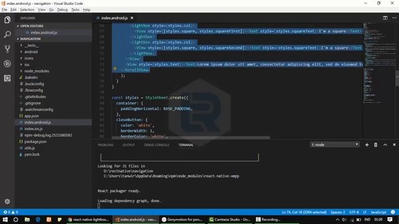The width and height of the screenshot is (399, 224).
Task: Switch to the Output panel tab
Action: pos(128,145)
